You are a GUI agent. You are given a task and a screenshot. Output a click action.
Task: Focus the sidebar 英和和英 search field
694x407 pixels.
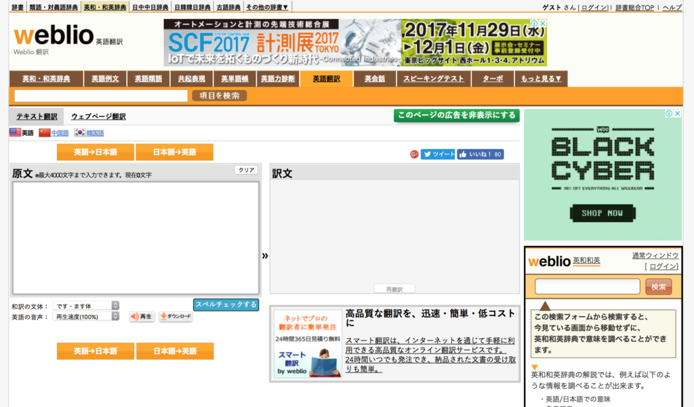tap(588, 286)
